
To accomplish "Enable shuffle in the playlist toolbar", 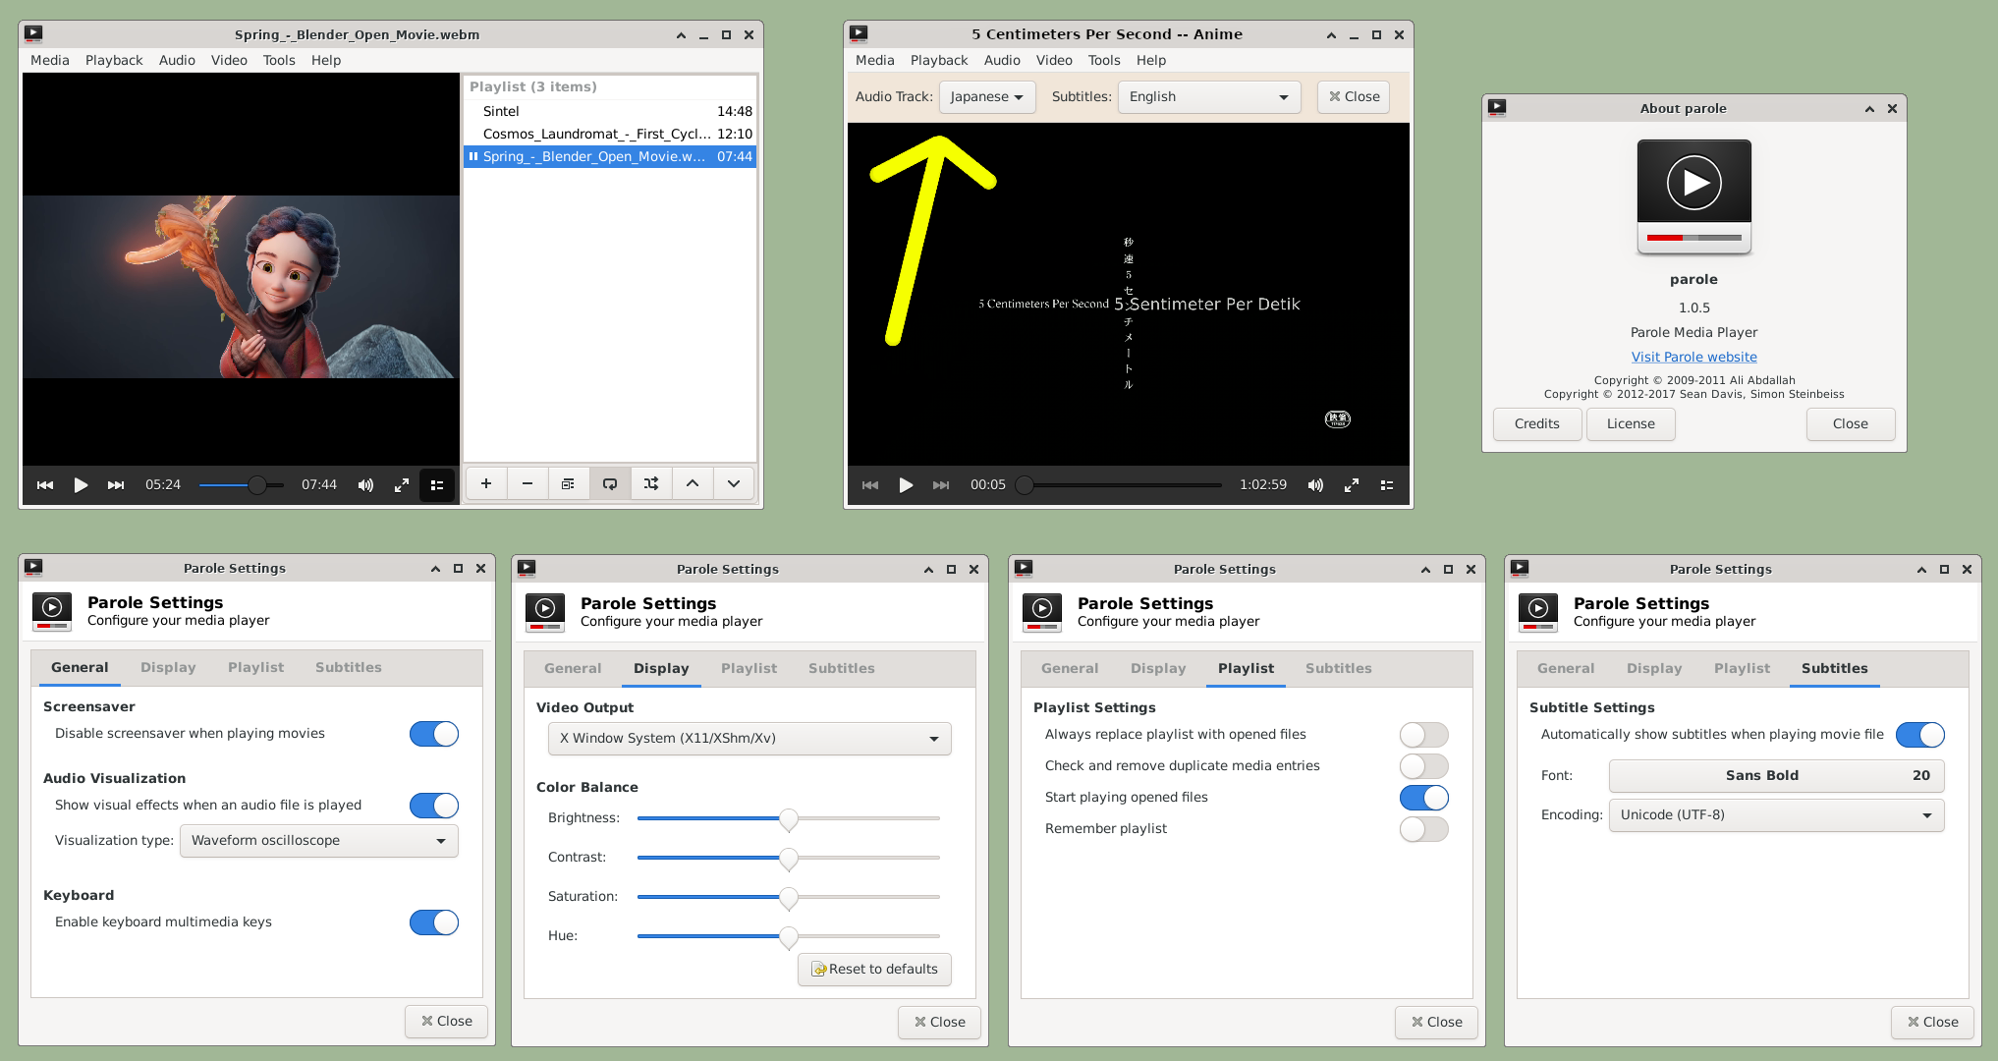I will click(x=651, y=483).
